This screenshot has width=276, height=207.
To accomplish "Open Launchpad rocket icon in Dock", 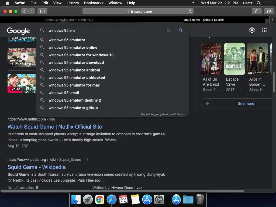I will (88, 200).
